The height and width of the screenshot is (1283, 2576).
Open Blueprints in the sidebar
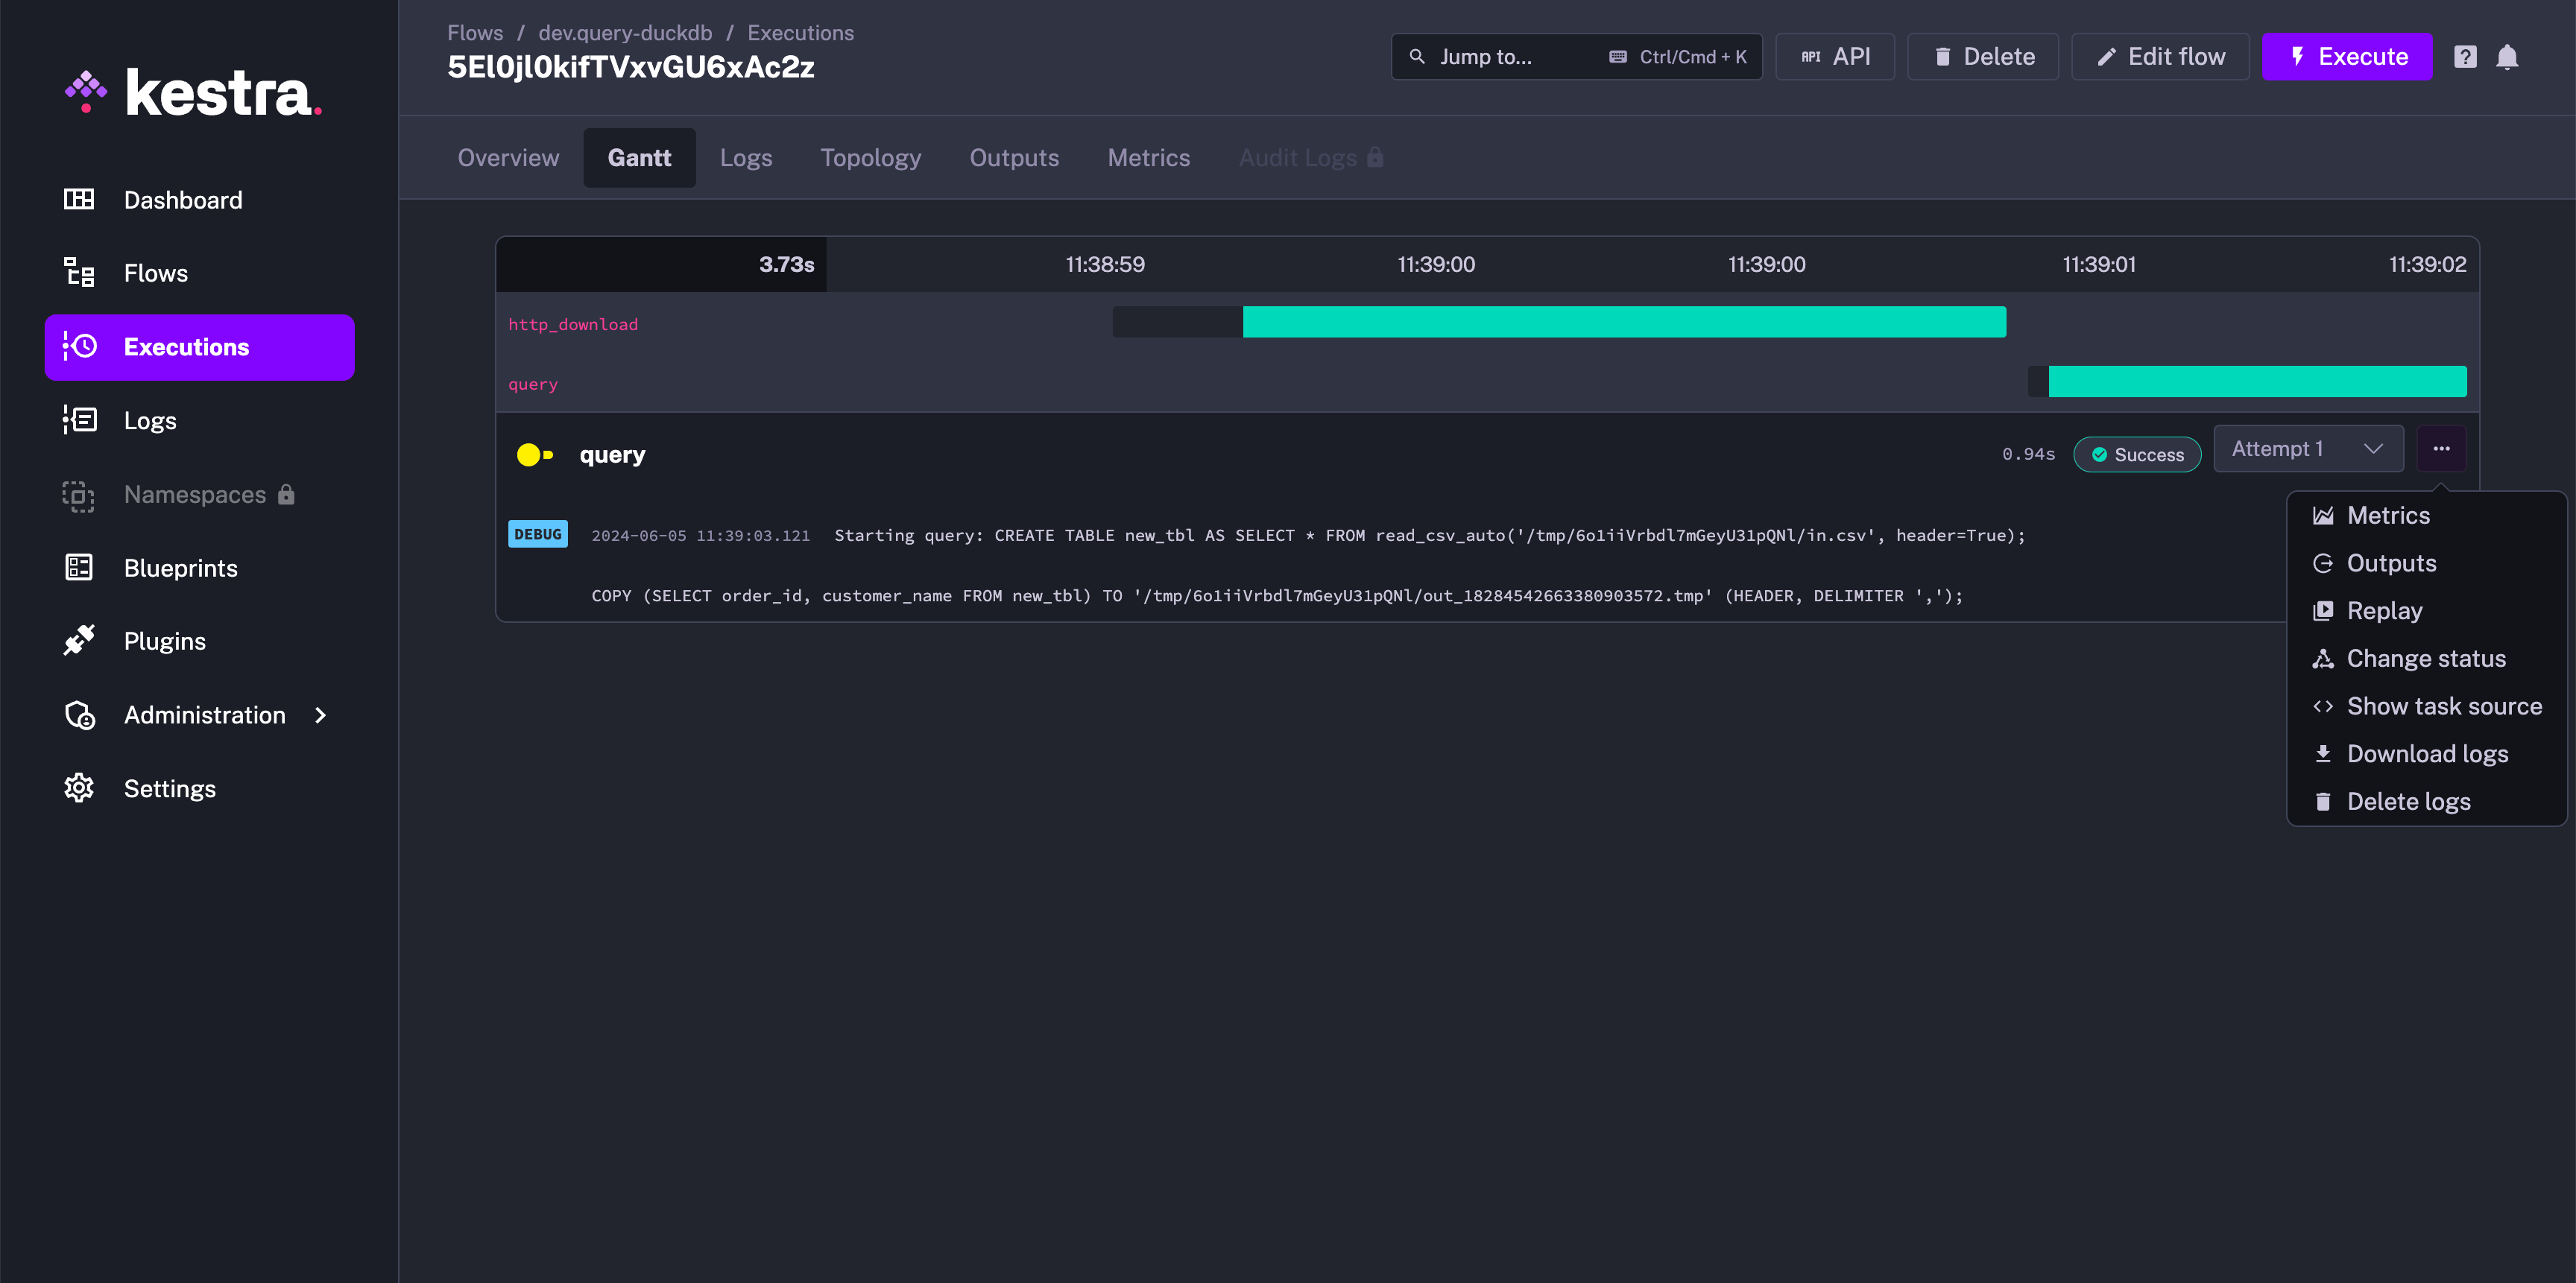pos(199,568)
